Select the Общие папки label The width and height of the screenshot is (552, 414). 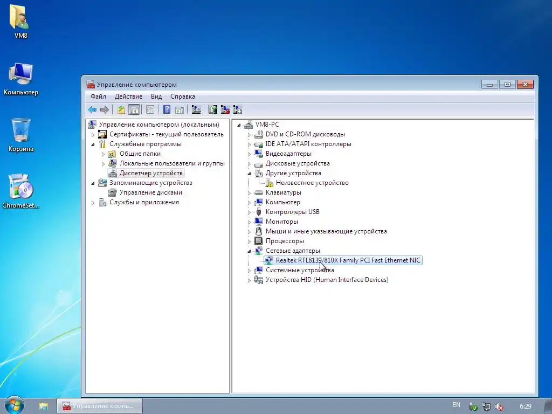tap(140, 154)
